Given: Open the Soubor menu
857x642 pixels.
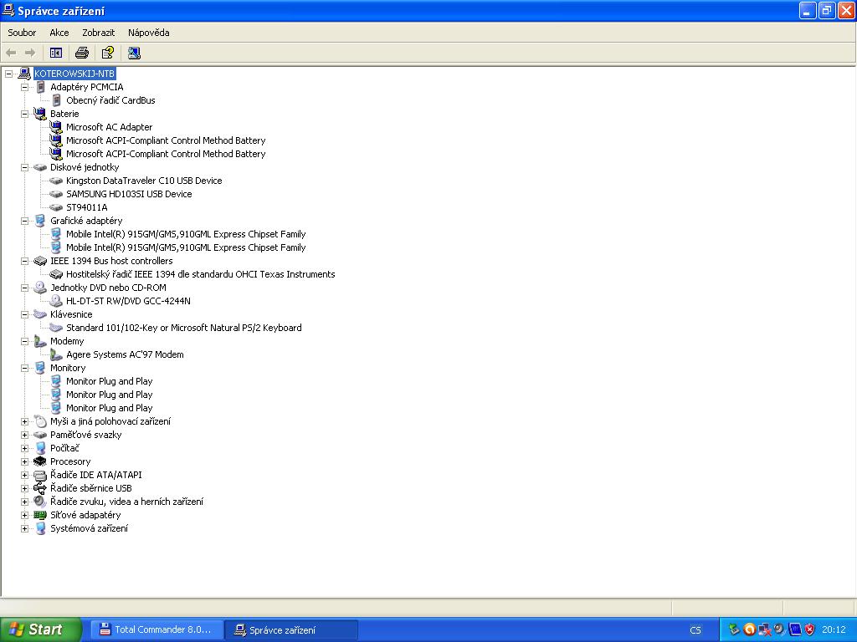Looking at the screenshot, I should pos(22,33).
